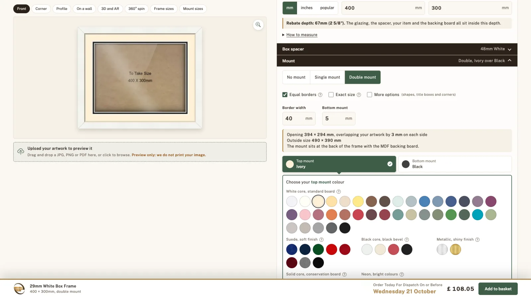Click the frame thumbnail in the bottom bar
The image size is (531, 298).
coord(19,289)
